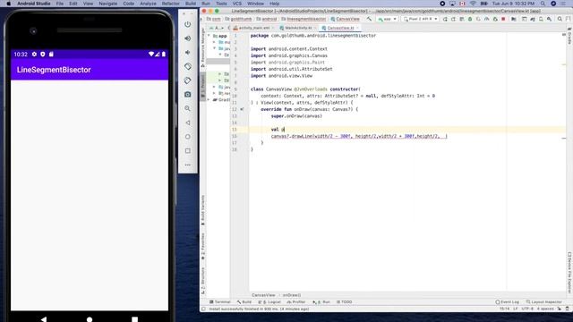Click the Wi-Fi icon in macOS menu bar
The height and width of the screenshot is (322, 573).
[473, 4]
